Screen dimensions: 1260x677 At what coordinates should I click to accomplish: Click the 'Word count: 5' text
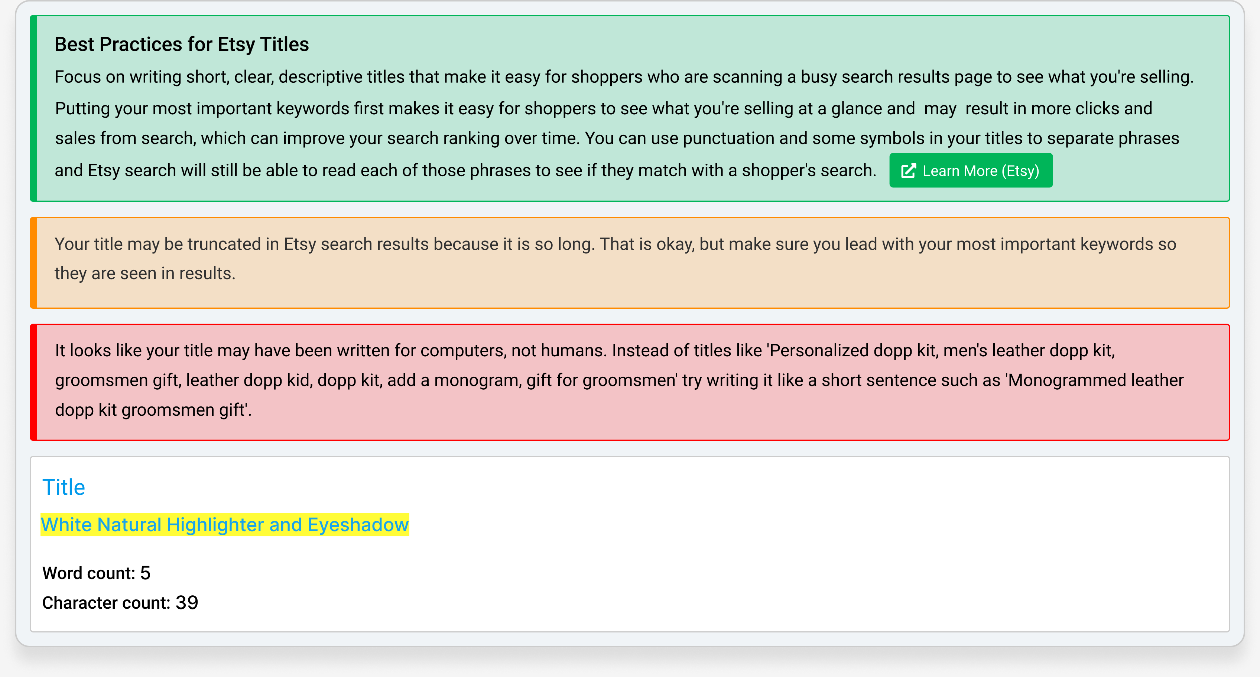(x=96, y=573)
